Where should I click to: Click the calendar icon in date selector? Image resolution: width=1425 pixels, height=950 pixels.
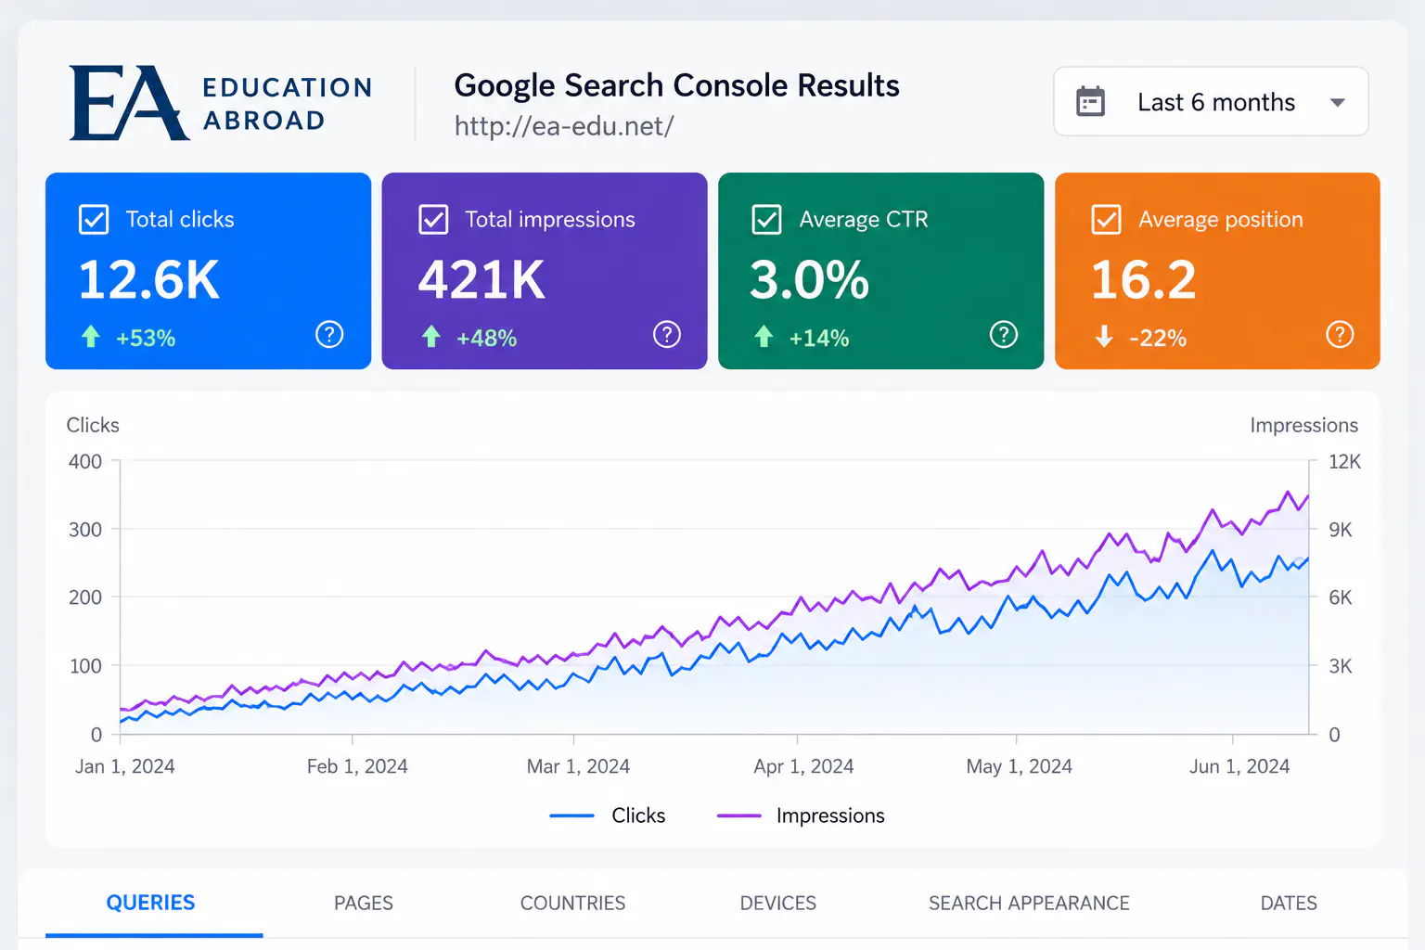point(1090,101)
